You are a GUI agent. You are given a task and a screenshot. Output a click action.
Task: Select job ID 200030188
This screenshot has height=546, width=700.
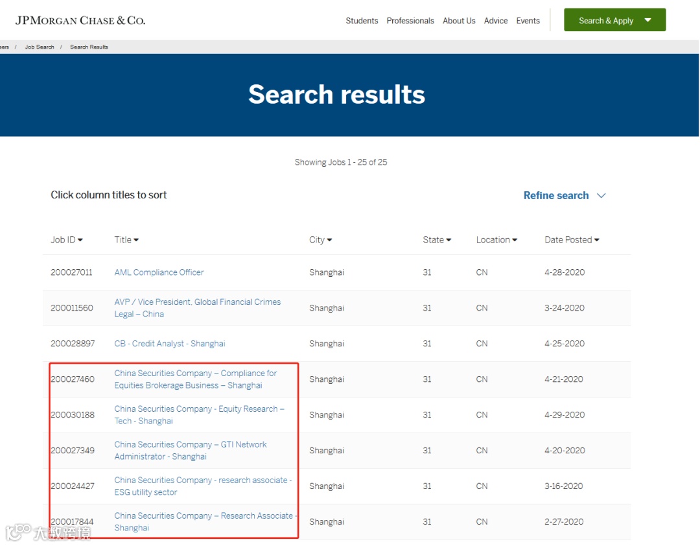coord(73,415)
